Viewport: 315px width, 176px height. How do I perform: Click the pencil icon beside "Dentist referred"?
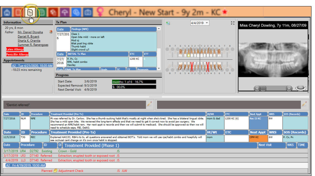(x=149, y=104)
